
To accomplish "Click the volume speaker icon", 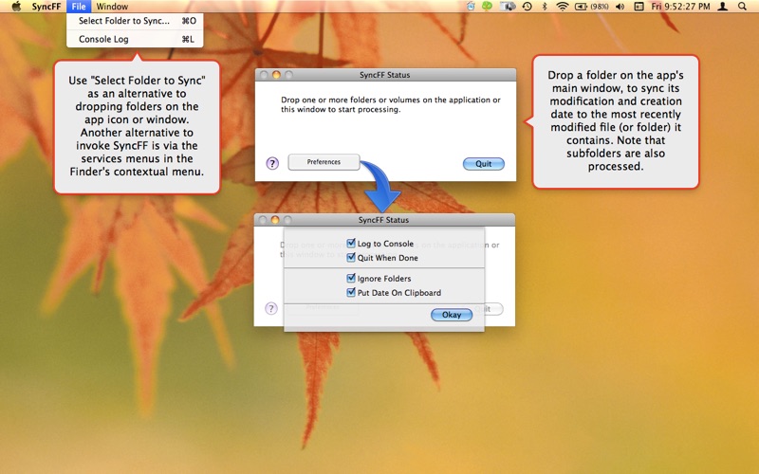I will coord(620,7).
